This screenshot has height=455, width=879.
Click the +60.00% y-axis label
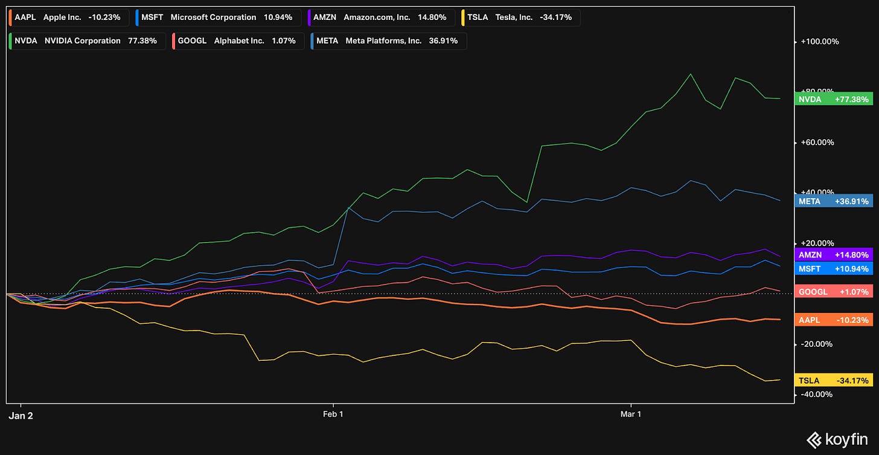pos(817,143)
